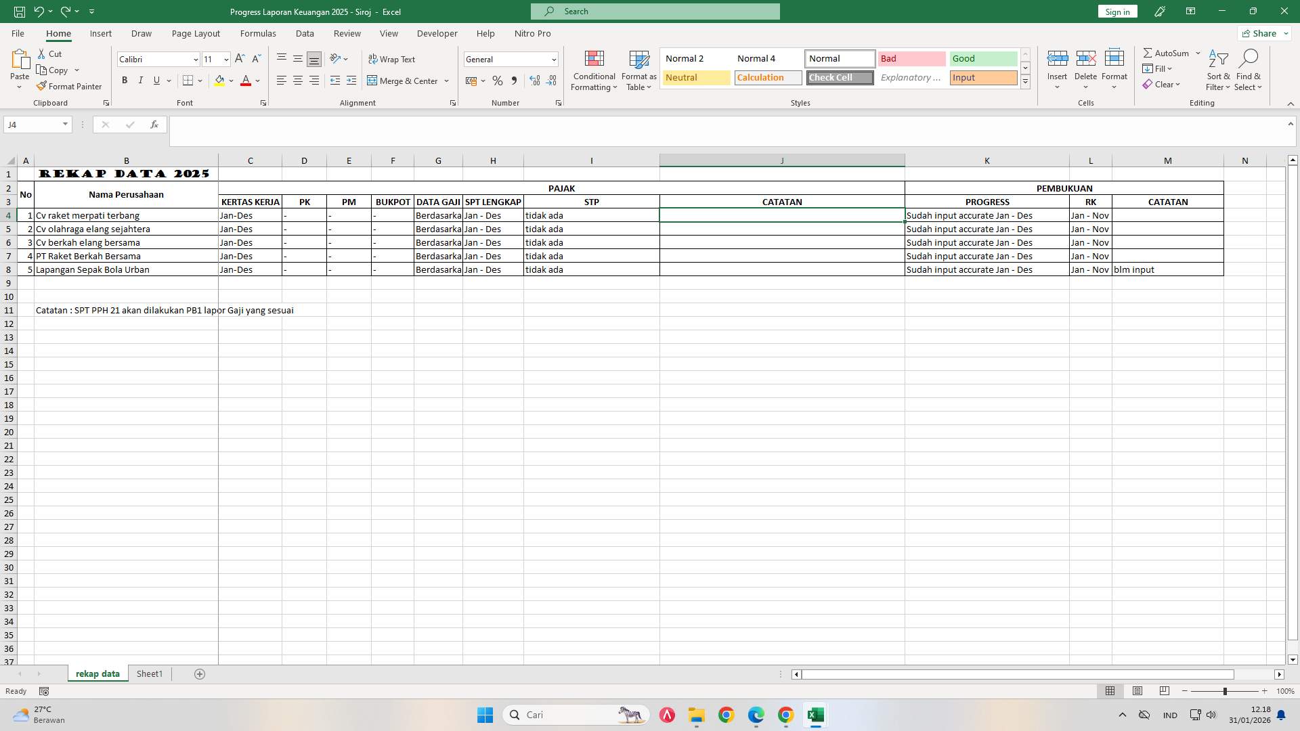Screen dimensions: 1300x731
Task: Switch to the Sheet1 worksheet tab
Action: click(x=150, y=673)
